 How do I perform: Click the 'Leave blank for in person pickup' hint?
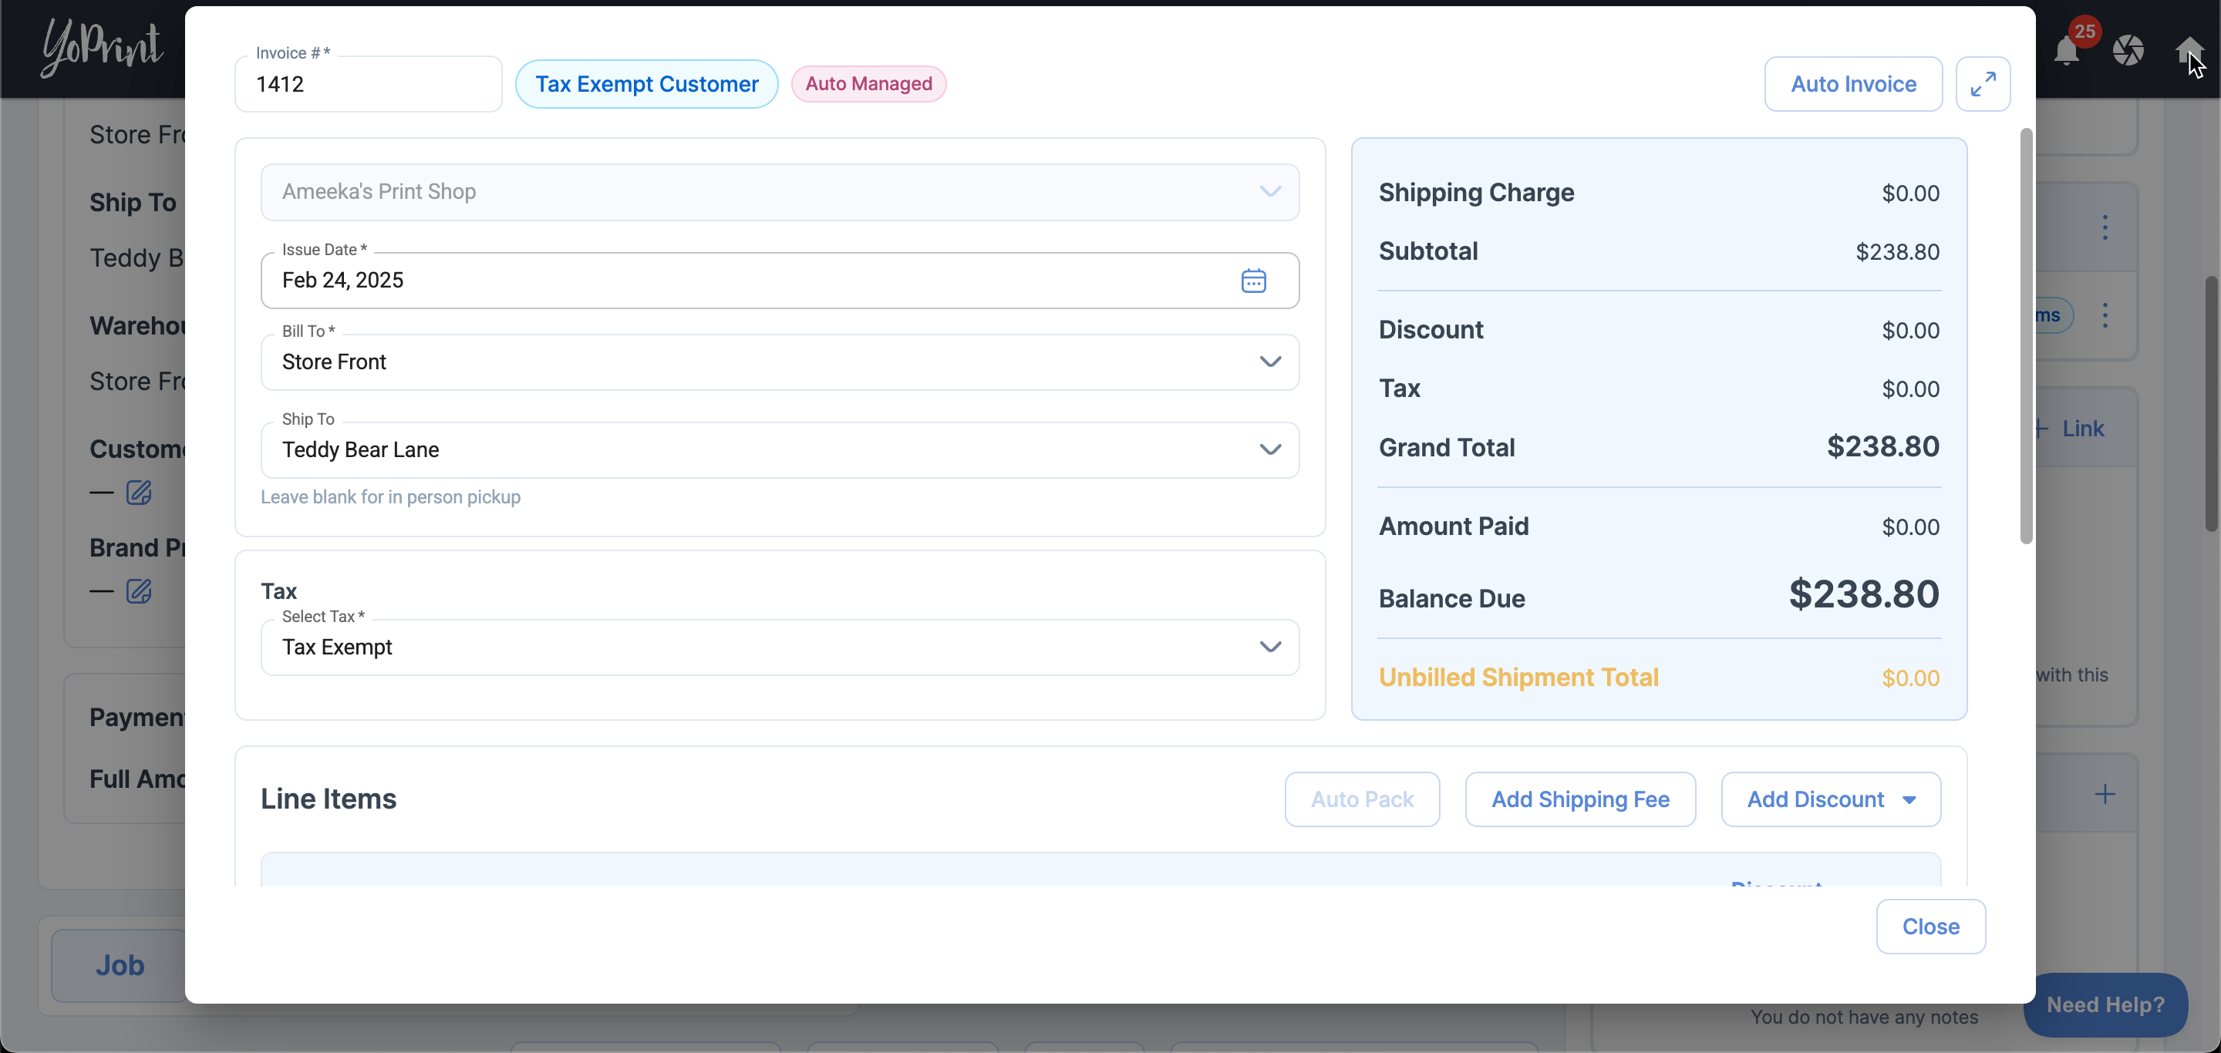tap(390, 497)
